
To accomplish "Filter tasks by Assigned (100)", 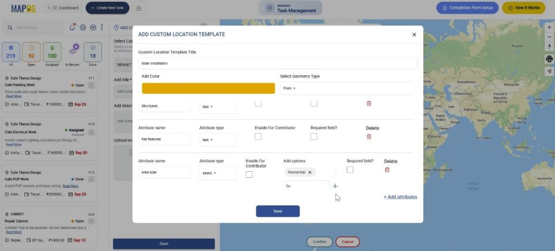I will [52, 52].
